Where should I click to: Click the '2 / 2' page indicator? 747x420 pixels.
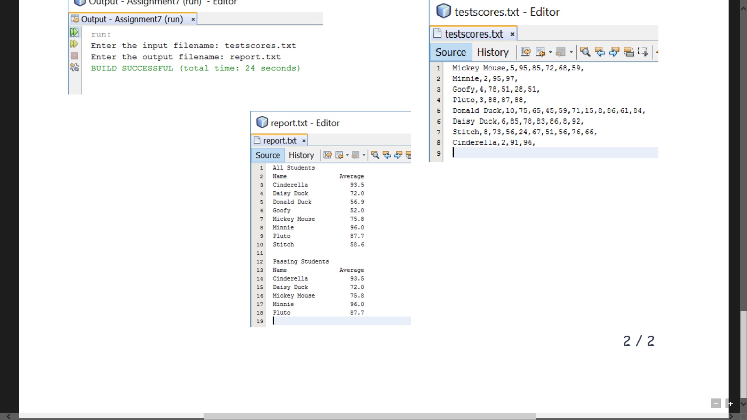pyautogui.click(x=639, y=341)
